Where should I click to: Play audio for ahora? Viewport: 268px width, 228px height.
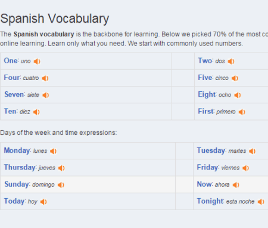click(236, 185)
